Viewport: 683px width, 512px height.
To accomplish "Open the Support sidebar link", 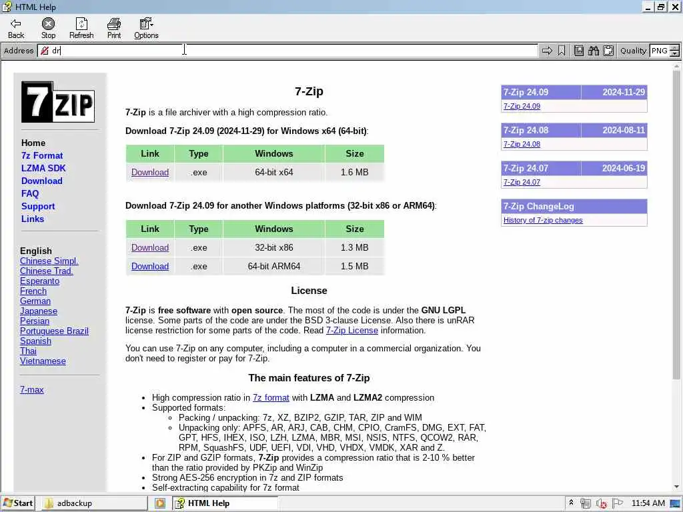I will [x=38, y=207].
